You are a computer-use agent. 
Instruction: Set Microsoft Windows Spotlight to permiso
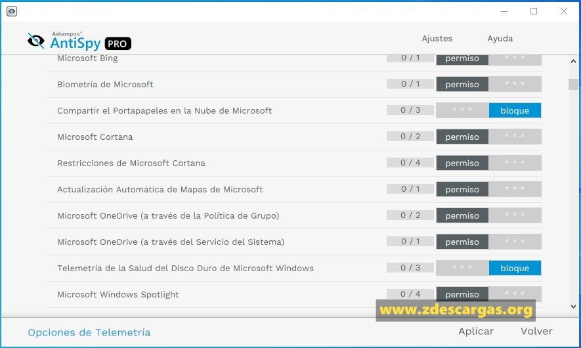click(x=462, y=294)
